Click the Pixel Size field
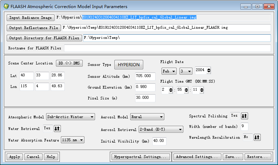The height and width of the screenshot is (165, 278). 145,98
